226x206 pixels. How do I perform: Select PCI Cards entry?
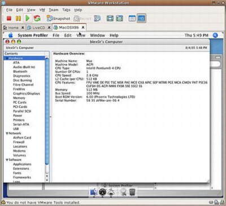coord(20,107)
